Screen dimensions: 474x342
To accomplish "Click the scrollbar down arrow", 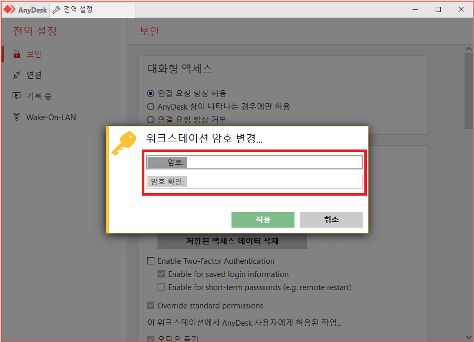I will pos(469,337).
